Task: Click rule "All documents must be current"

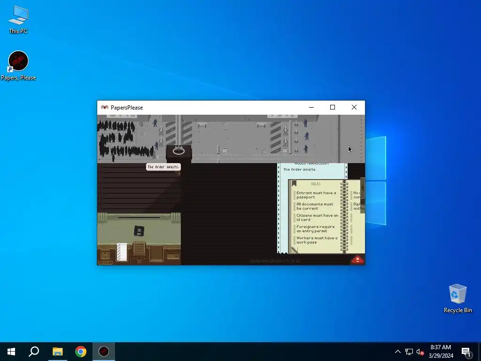Action: click(x=315, y=206)
